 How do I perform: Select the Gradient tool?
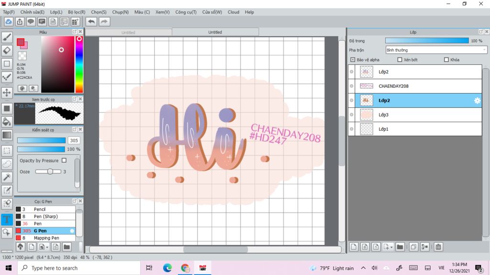pos(7,135)
